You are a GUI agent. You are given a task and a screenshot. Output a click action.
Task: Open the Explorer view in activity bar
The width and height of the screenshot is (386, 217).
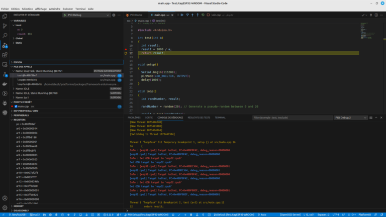click(5, 16)
